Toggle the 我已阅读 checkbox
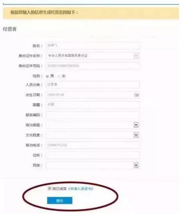This screenshot has height=215, width=182. (49, 188)
